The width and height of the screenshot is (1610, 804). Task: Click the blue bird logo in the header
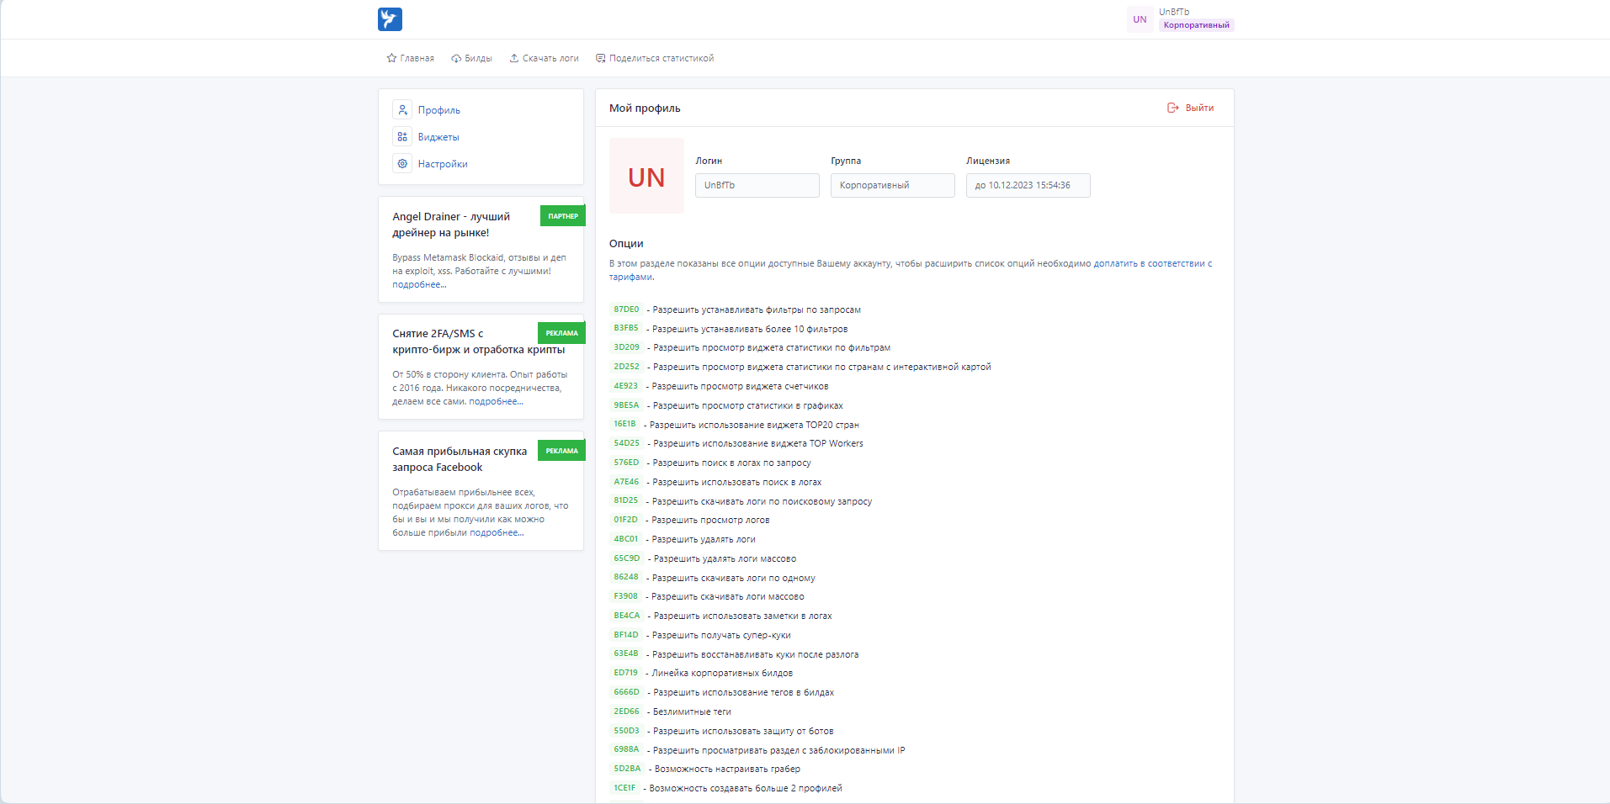390,19
